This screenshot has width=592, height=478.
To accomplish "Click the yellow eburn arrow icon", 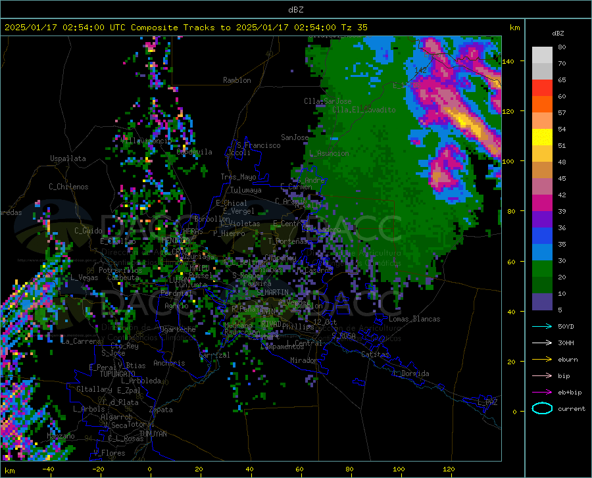I will click(x=542, y=360).
